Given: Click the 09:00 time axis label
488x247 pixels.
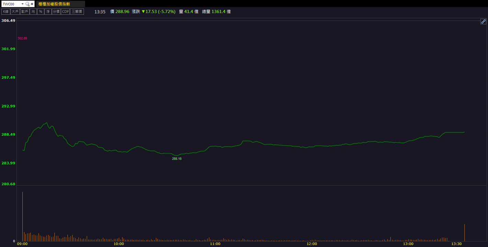Looking at the screenshot, I should click(22, 244).
